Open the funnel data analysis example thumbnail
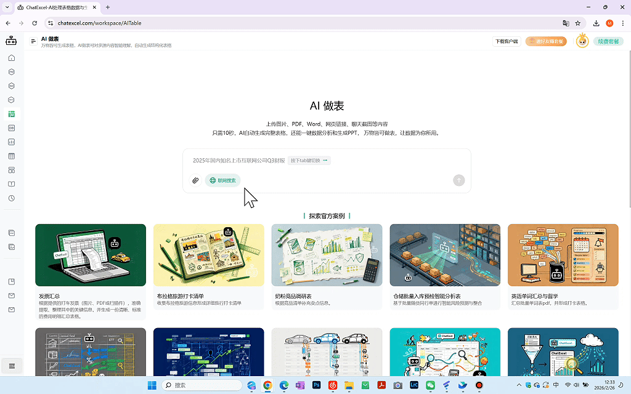 click(x=563, y=352)
